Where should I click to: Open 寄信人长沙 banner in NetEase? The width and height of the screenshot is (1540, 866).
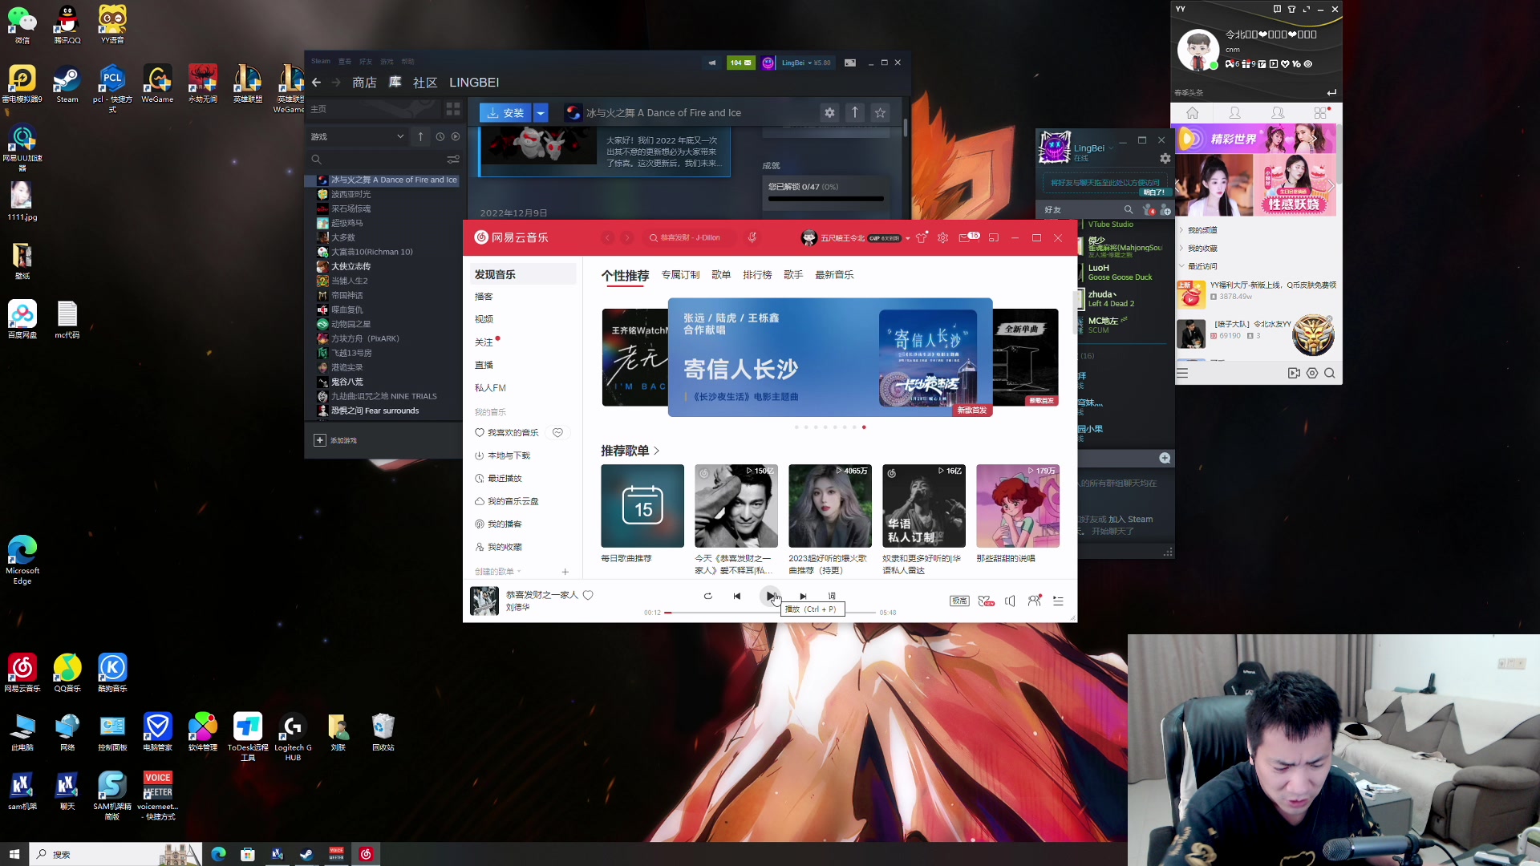click(x=830, y=358)
